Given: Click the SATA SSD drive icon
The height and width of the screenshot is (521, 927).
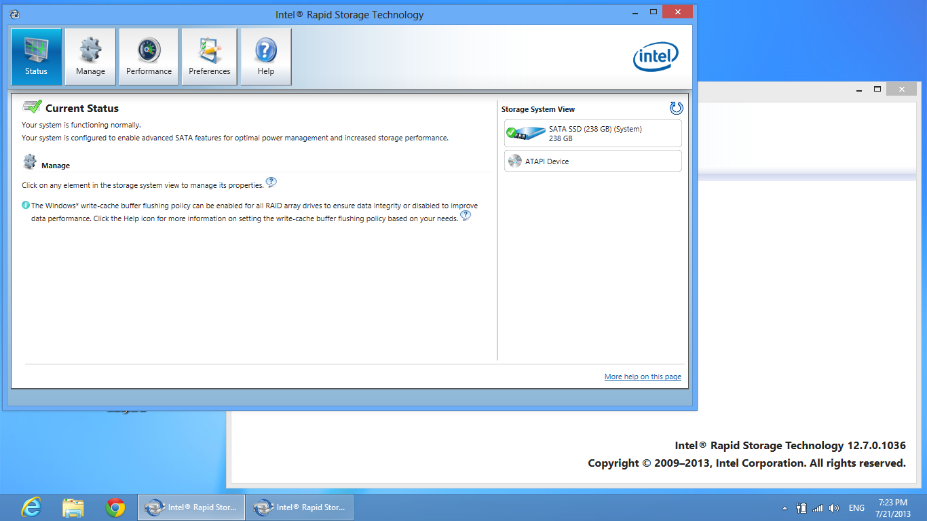Looking at the screenshot, I should pyautogui.click(x=526, y=134).
